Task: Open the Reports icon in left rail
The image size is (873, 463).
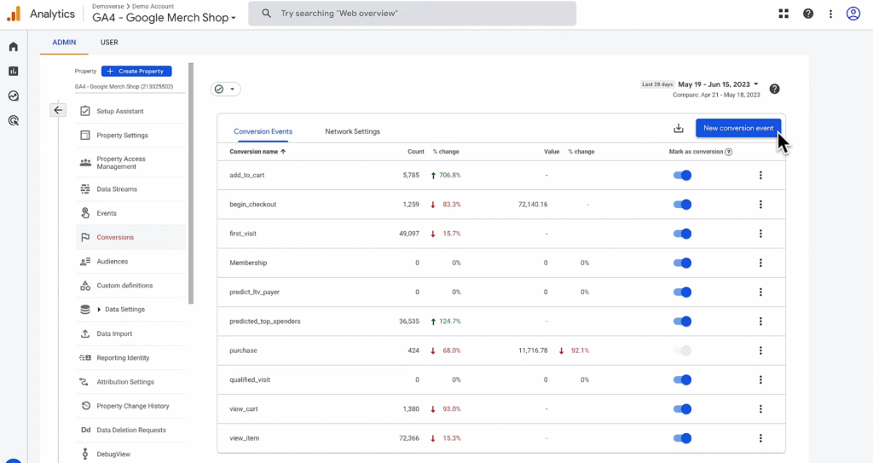Action: tap(14, 72)
